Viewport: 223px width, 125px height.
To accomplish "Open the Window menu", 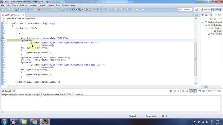I will (x=65, y=5).
